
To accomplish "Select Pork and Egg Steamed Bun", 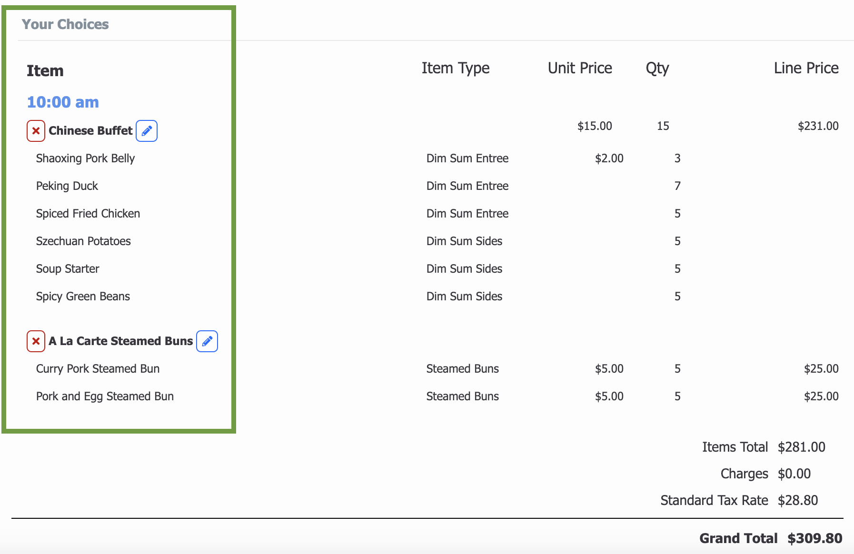I will pos(105,396).
